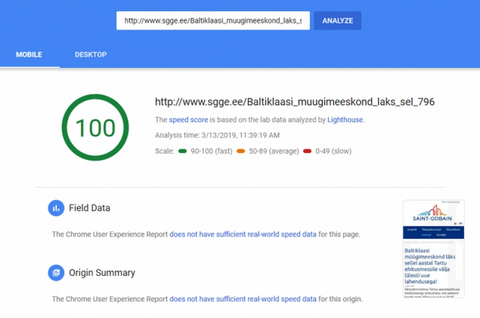Click the analyzed page URL heading

click(295, 102)
